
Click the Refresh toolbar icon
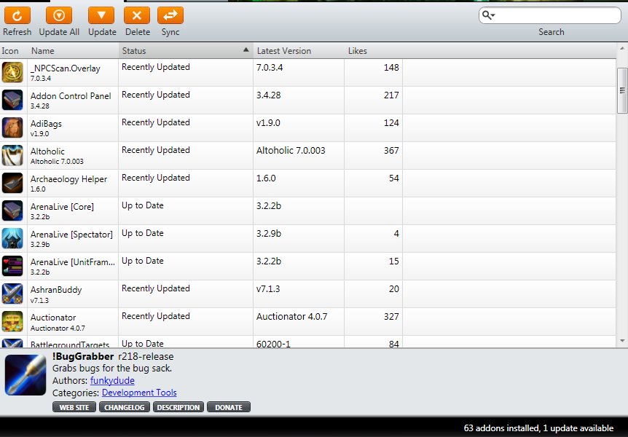tap(17, 15)
